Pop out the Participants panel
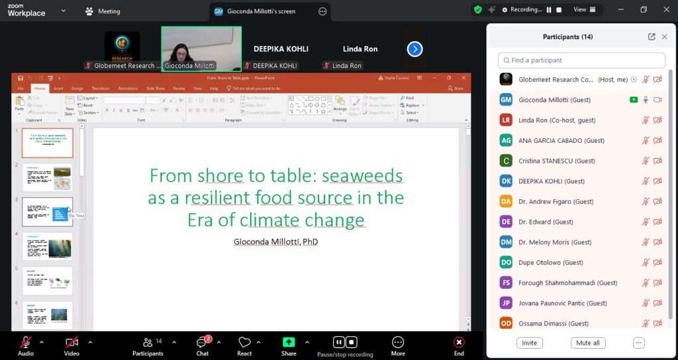This screenshot has width=678, height=360. pyautogui.click(x=652, y=37)
